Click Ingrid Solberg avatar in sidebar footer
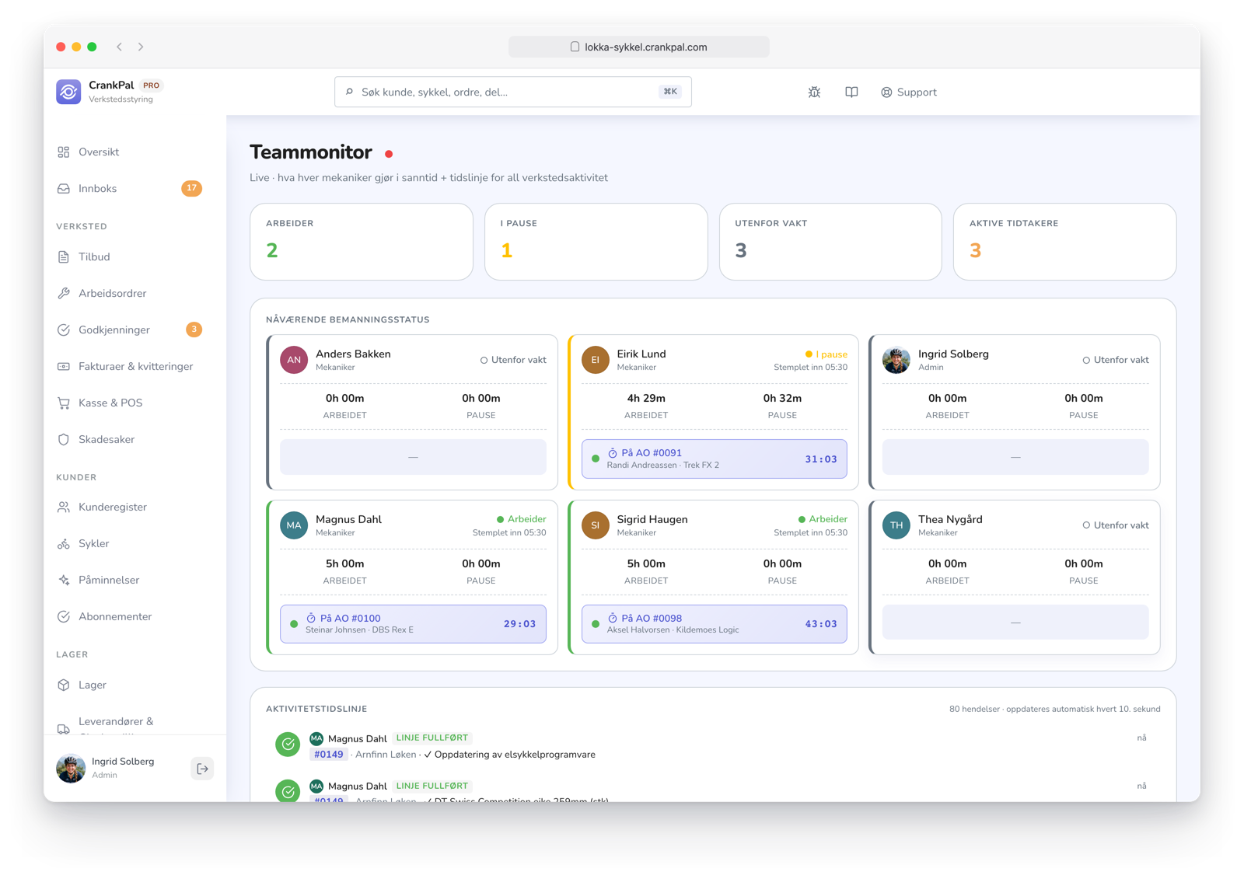Viewport: 1244px width, 879px height. coord(71,769)
